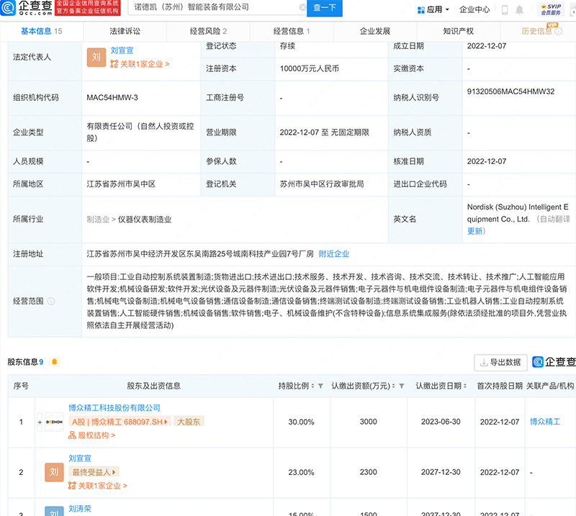Viewport: 576px width, 516px height.
Task: Sort by 认缴出资额(万元) arrows
Action: [x=393, y=386]
